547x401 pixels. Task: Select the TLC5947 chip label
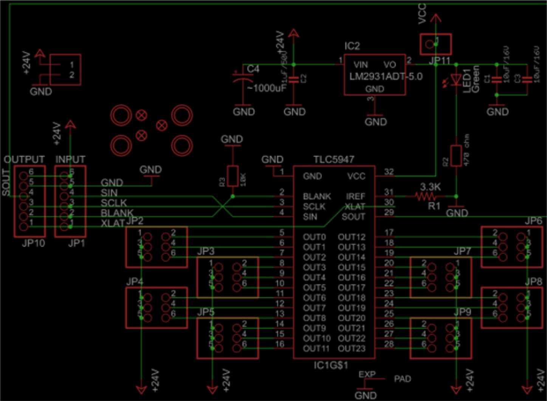(x=334, y=159)
